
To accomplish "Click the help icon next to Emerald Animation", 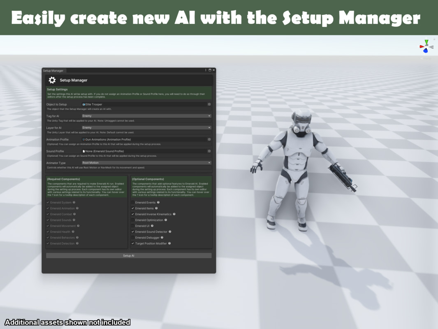I will pyautogui.click(x=77, y=209).
